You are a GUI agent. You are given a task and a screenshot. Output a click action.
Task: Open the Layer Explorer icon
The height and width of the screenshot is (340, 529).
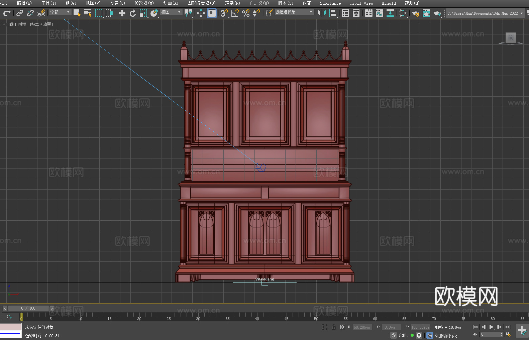(356, 13)
